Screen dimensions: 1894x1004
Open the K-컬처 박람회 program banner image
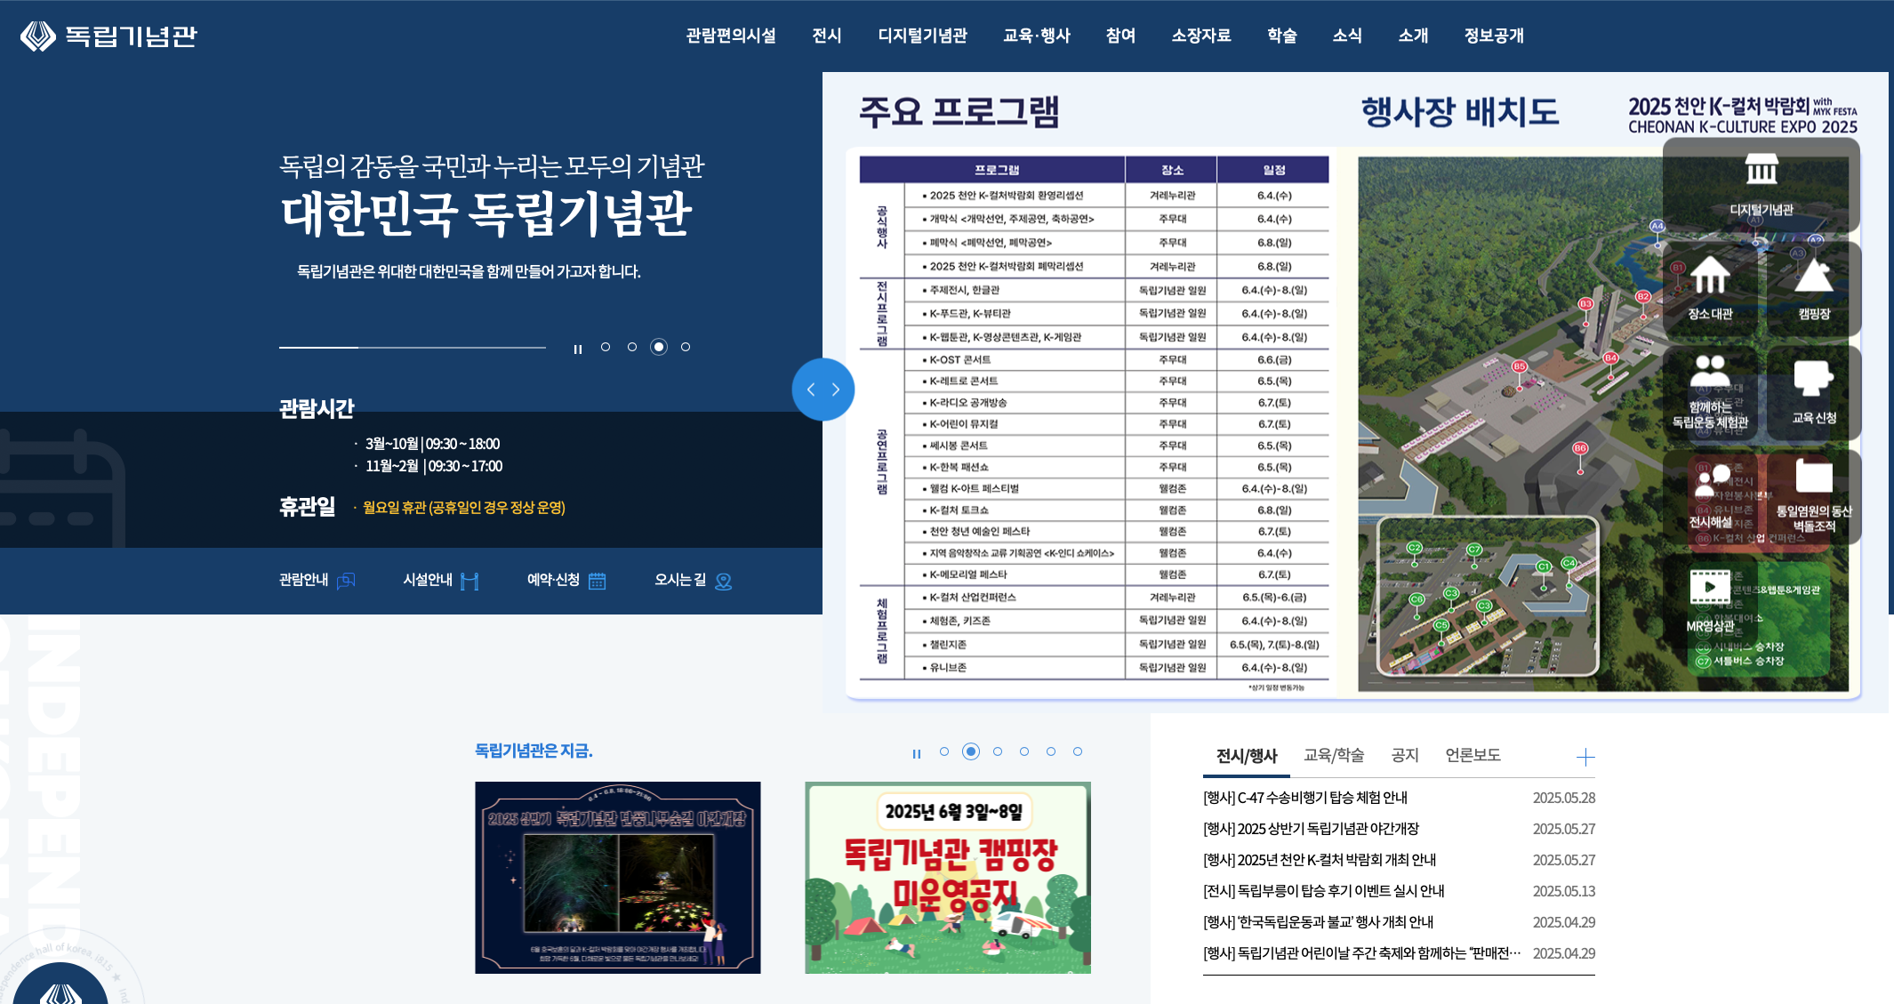1355,392
